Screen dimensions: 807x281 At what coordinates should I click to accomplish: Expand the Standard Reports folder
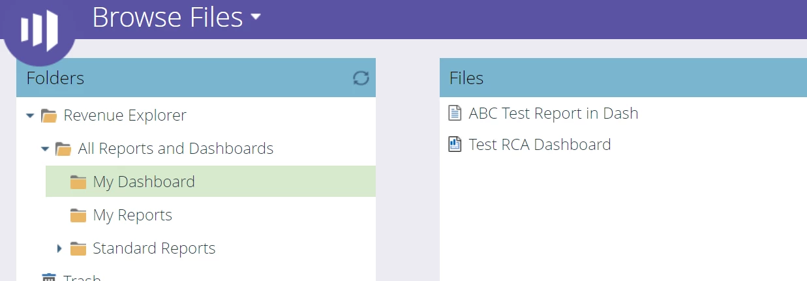pyautogui.click(x=59, y=248)
